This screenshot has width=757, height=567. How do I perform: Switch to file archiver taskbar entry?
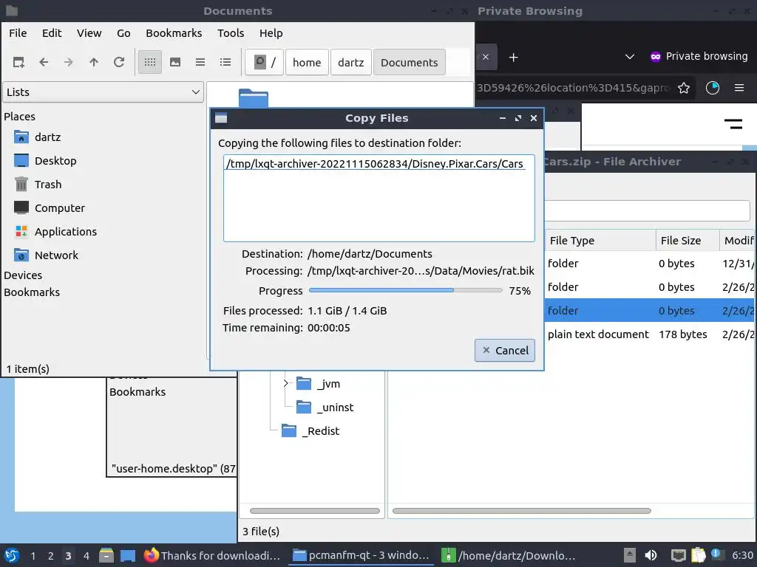coord(510,555)
